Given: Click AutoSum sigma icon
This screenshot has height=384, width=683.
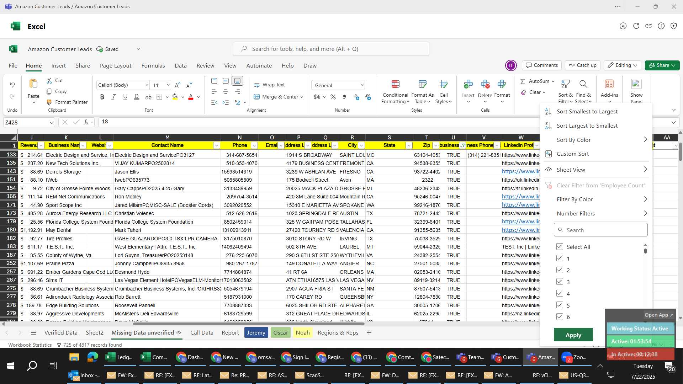Looking at the screenshot, I should pyautogui.click(x=523, y=81).
